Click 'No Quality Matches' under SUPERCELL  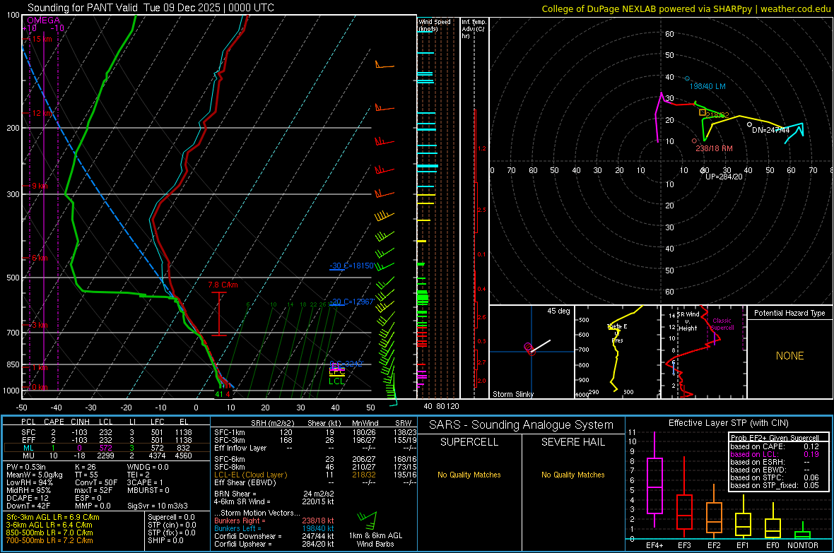[x=469, y=475]
